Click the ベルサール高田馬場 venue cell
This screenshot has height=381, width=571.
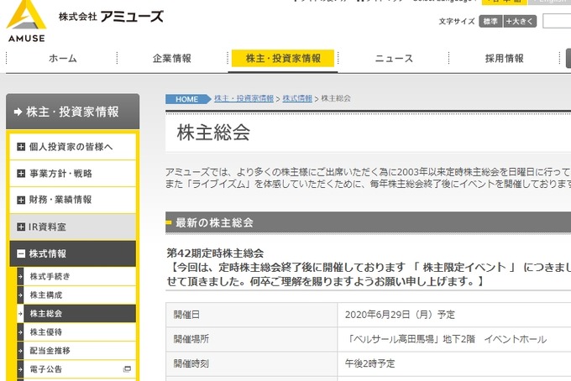[x=454, y=339]
